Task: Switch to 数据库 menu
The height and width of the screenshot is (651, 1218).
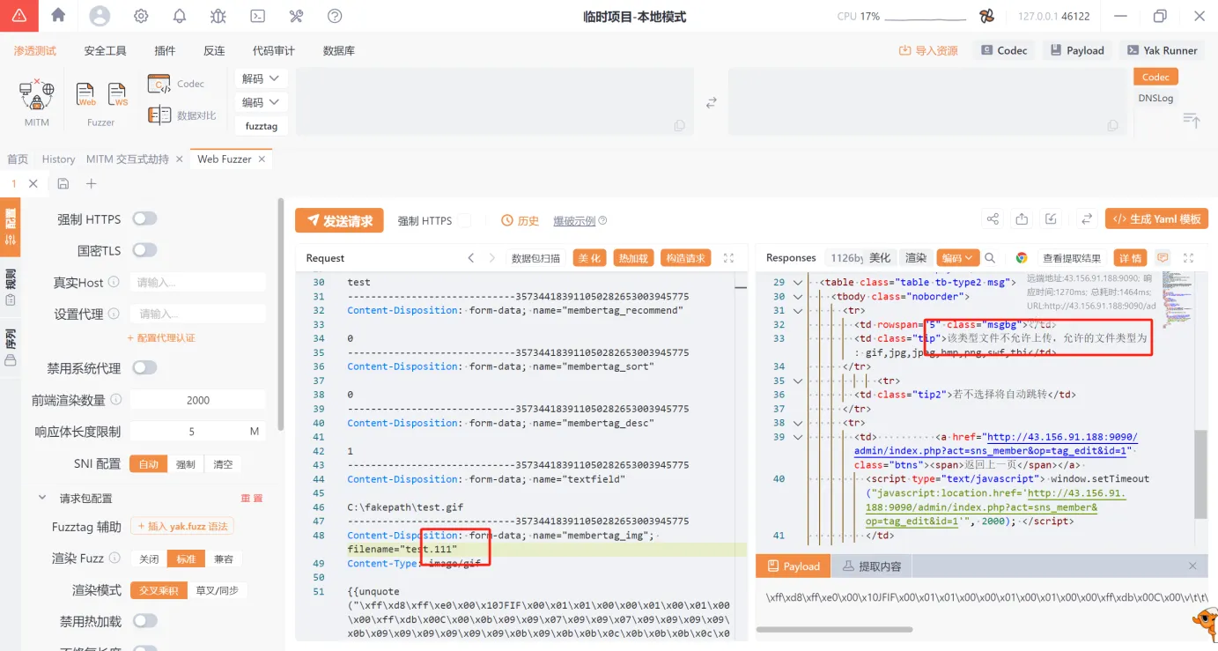Action: pyautogui.click(x=339, y=51)
